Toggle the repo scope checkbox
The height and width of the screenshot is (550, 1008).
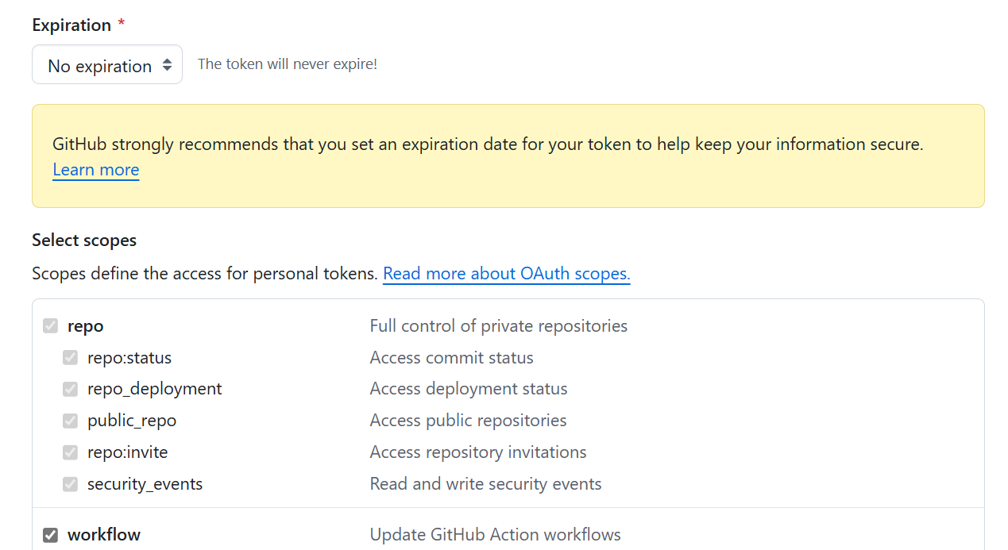click(x=51, y=326)
